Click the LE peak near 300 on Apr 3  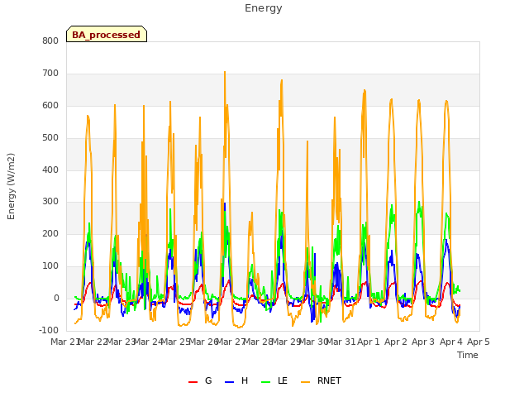click(419, 202)
